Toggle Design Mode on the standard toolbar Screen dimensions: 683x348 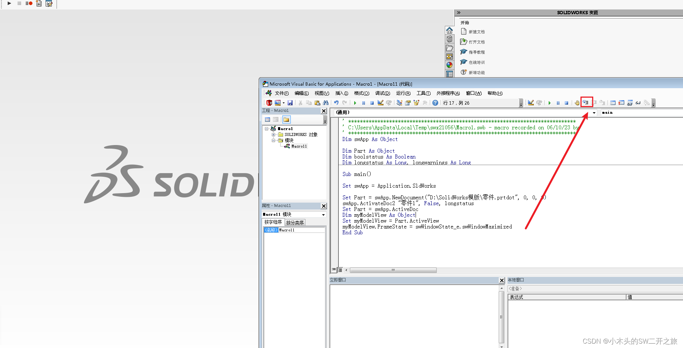click(x=381, y=103)
